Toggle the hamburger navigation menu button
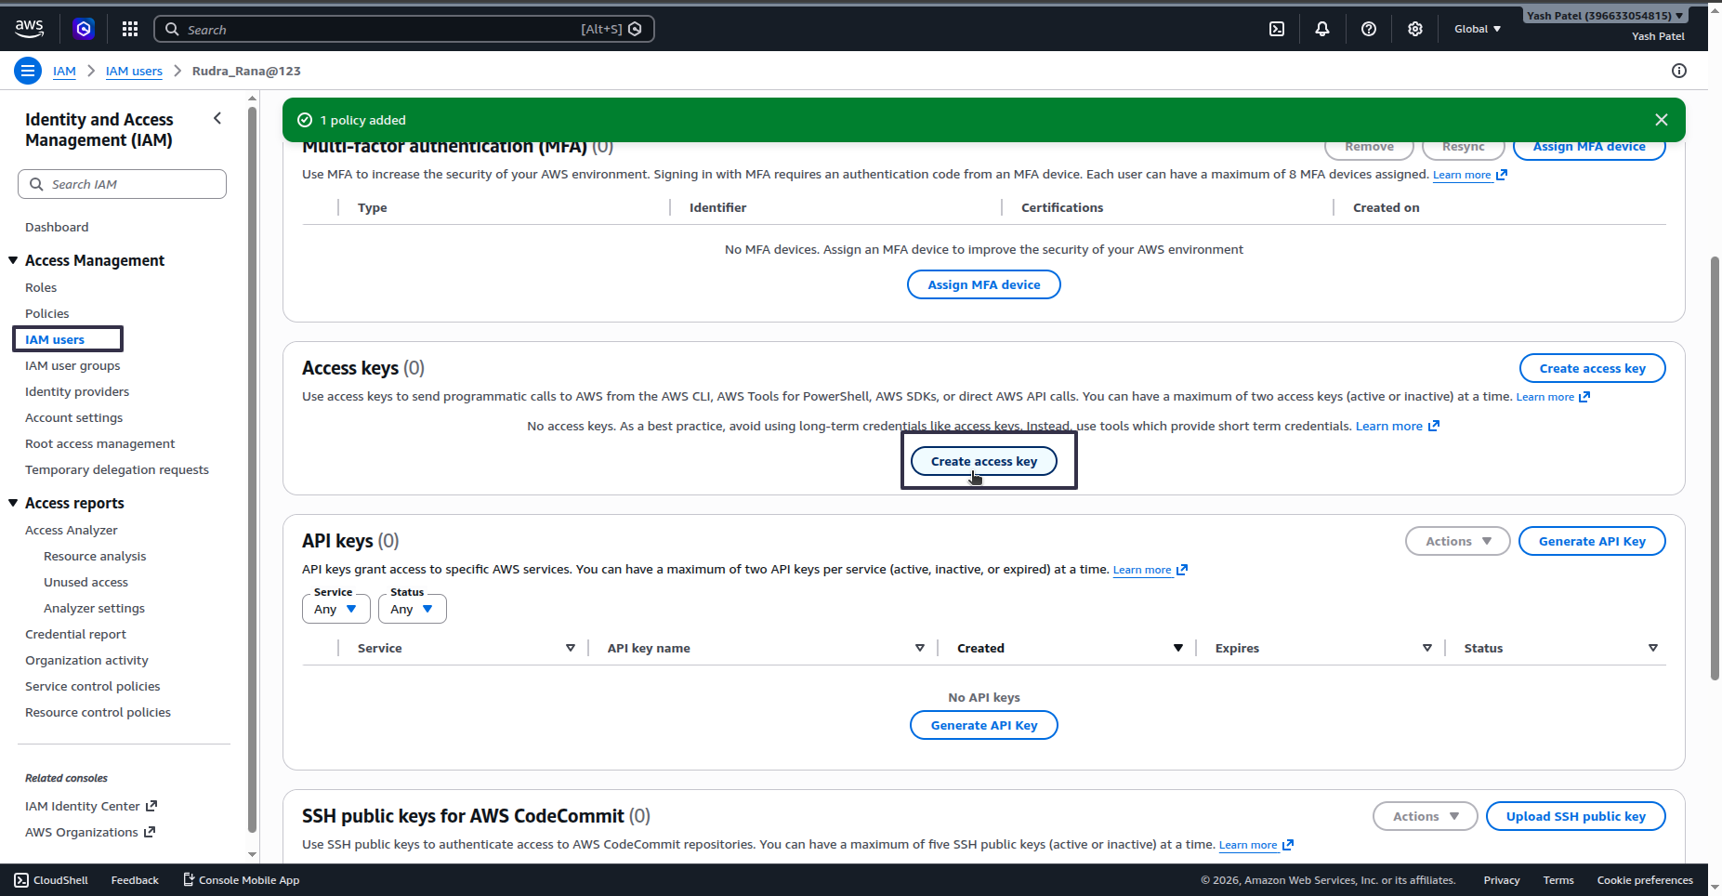Screen dimensions: 1722x896 click(28, 71)
